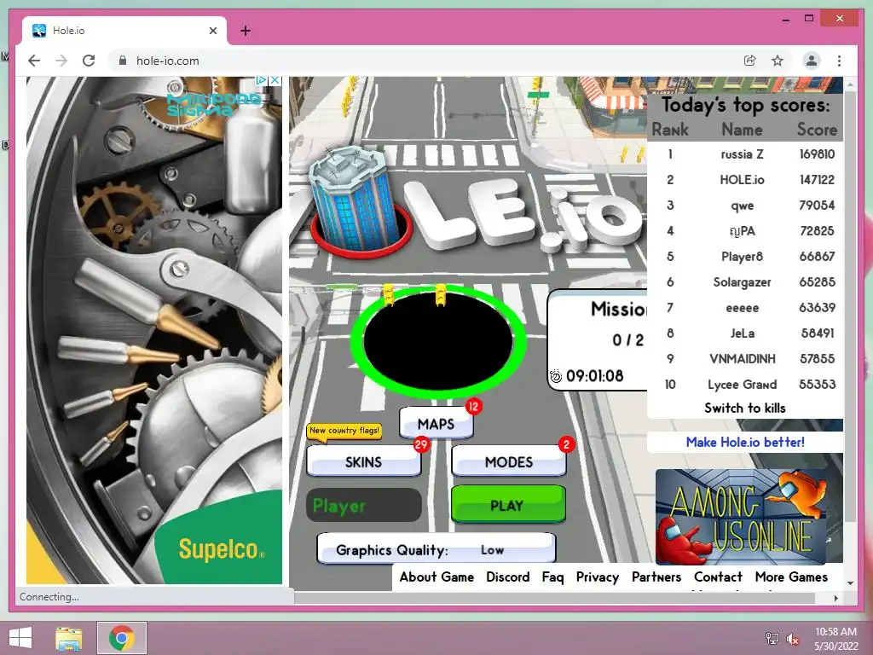Maximize the Chrome window
The height and width of the screenshot is (655, 873).
(x=809, y=19)
